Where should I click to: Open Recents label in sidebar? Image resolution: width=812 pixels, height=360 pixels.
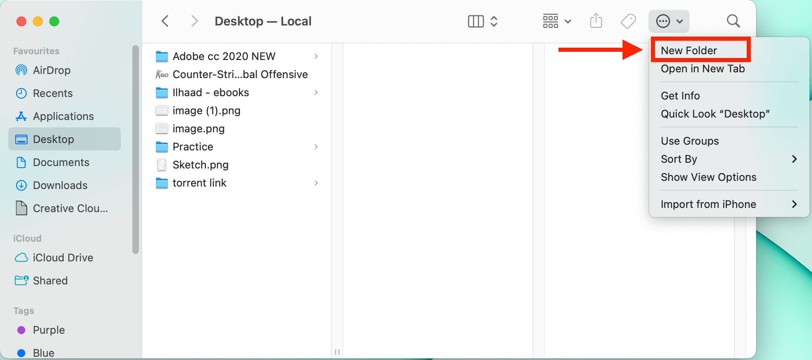[x=53, y=93]
